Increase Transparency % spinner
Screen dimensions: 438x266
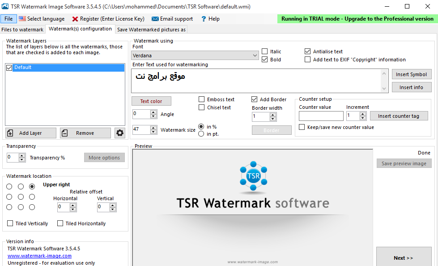click(x=22, y=156)
